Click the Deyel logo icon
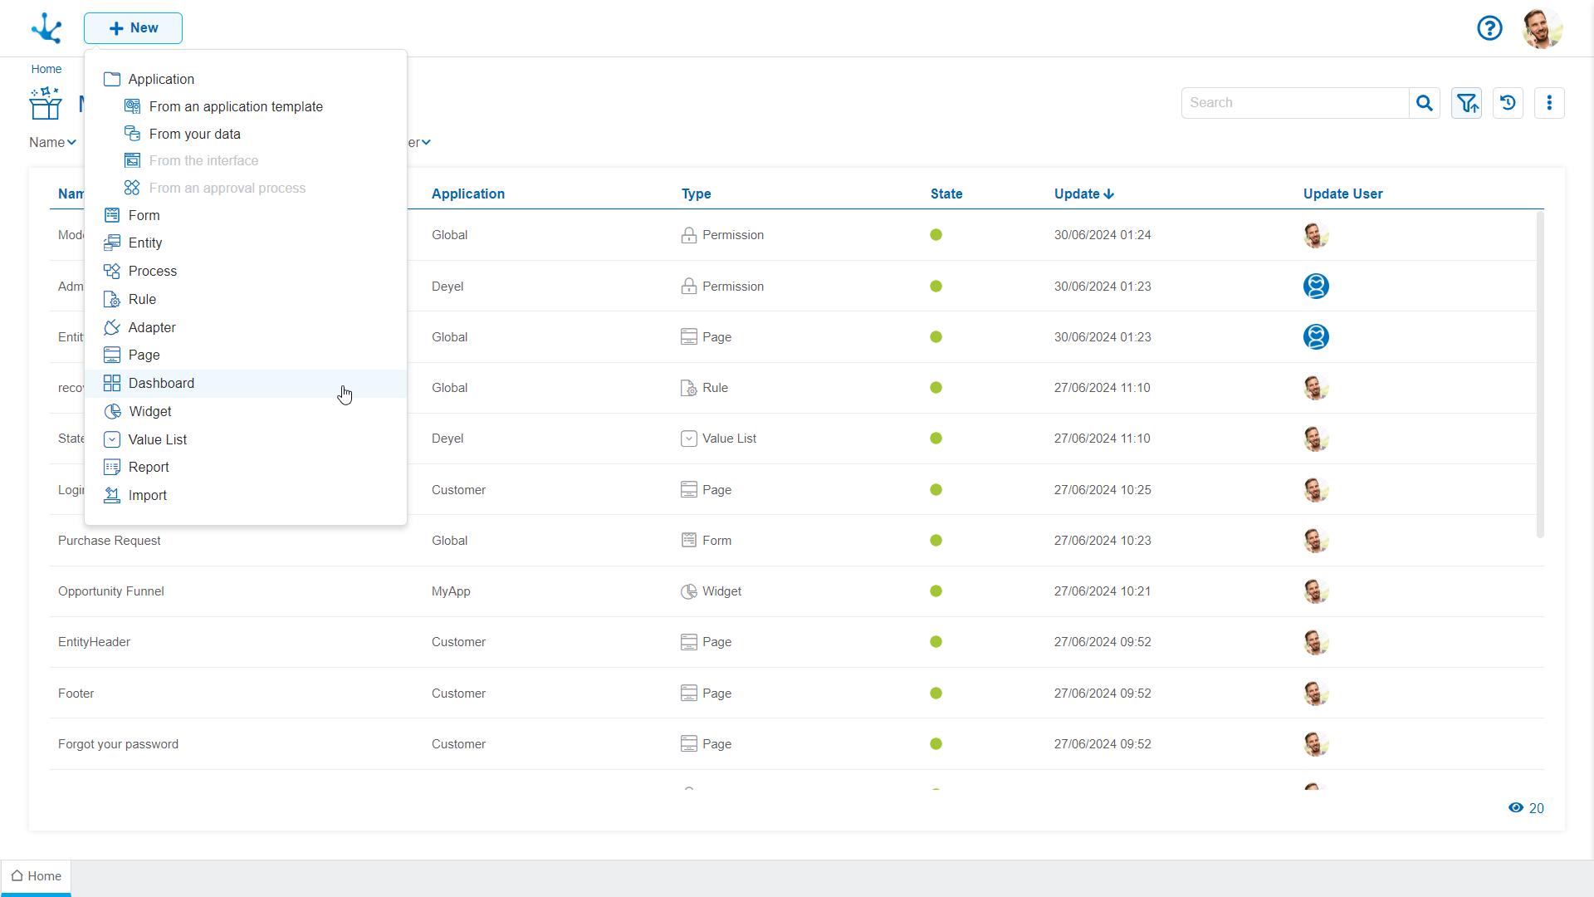This screenshot has width=1594, height=897. click(46, 28)
